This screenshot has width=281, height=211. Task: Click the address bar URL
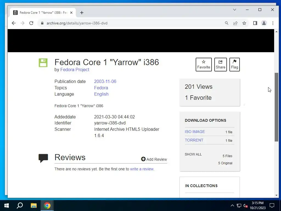[x=77, y=23]
